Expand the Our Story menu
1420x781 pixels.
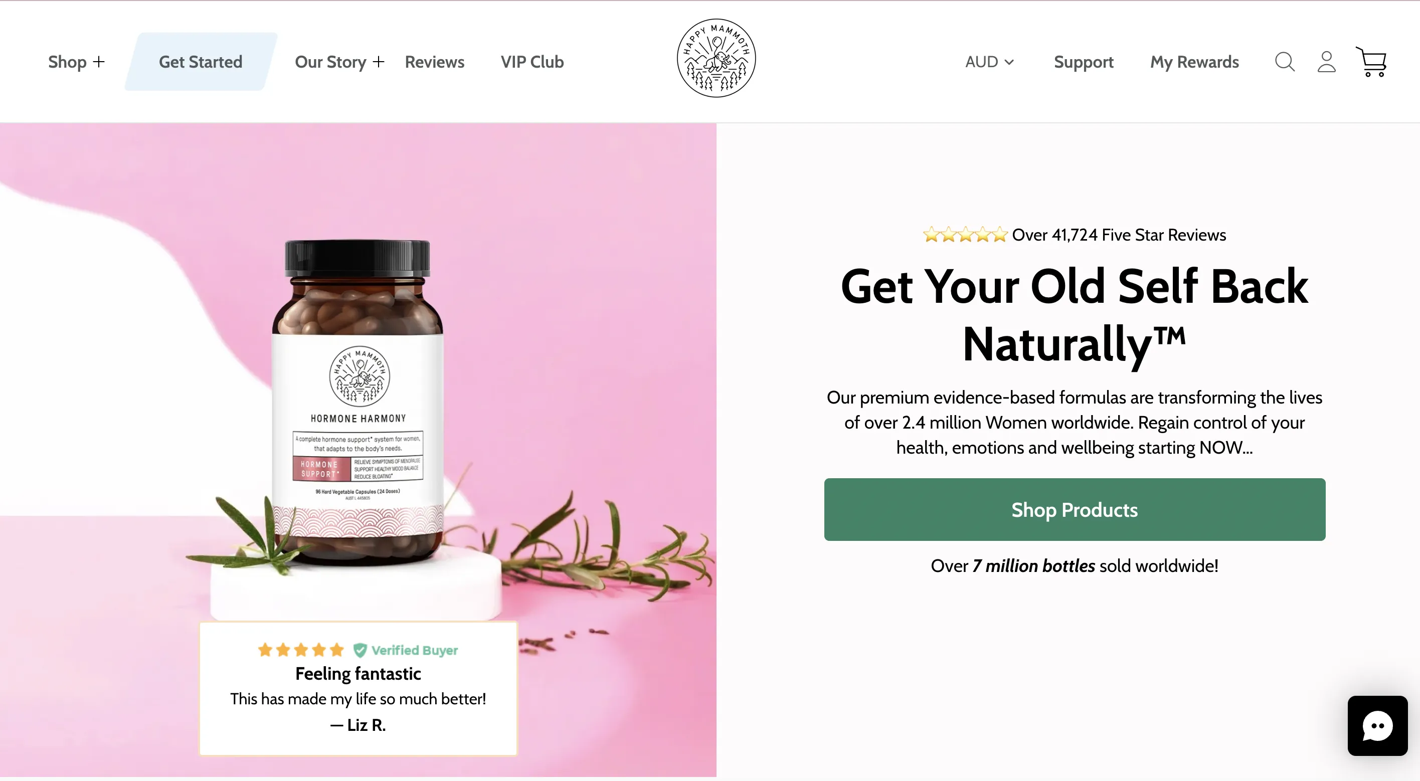click(339, 62)
